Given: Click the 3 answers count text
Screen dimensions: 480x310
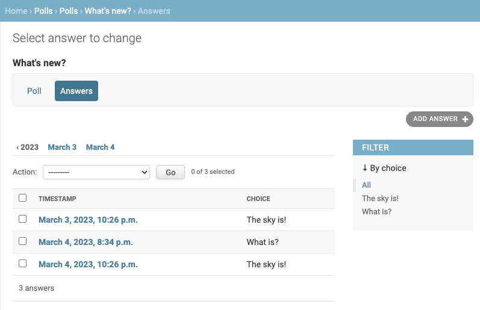Looking at the screenshot, I should [x=36, y=288].
